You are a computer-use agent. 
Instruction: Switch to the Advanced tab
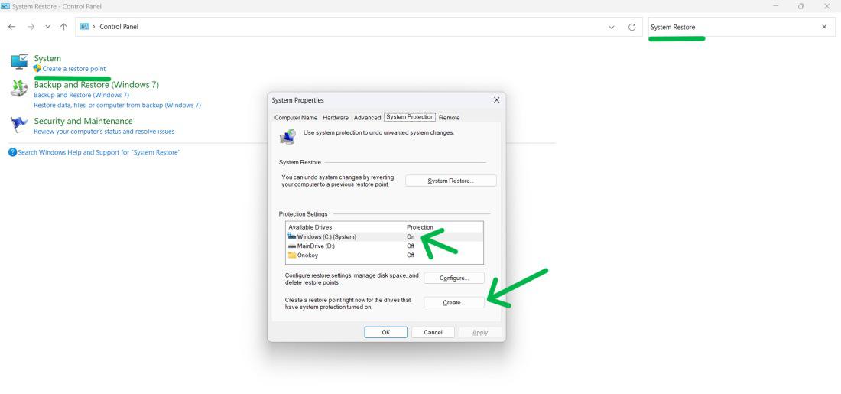[x=368, y=118]
